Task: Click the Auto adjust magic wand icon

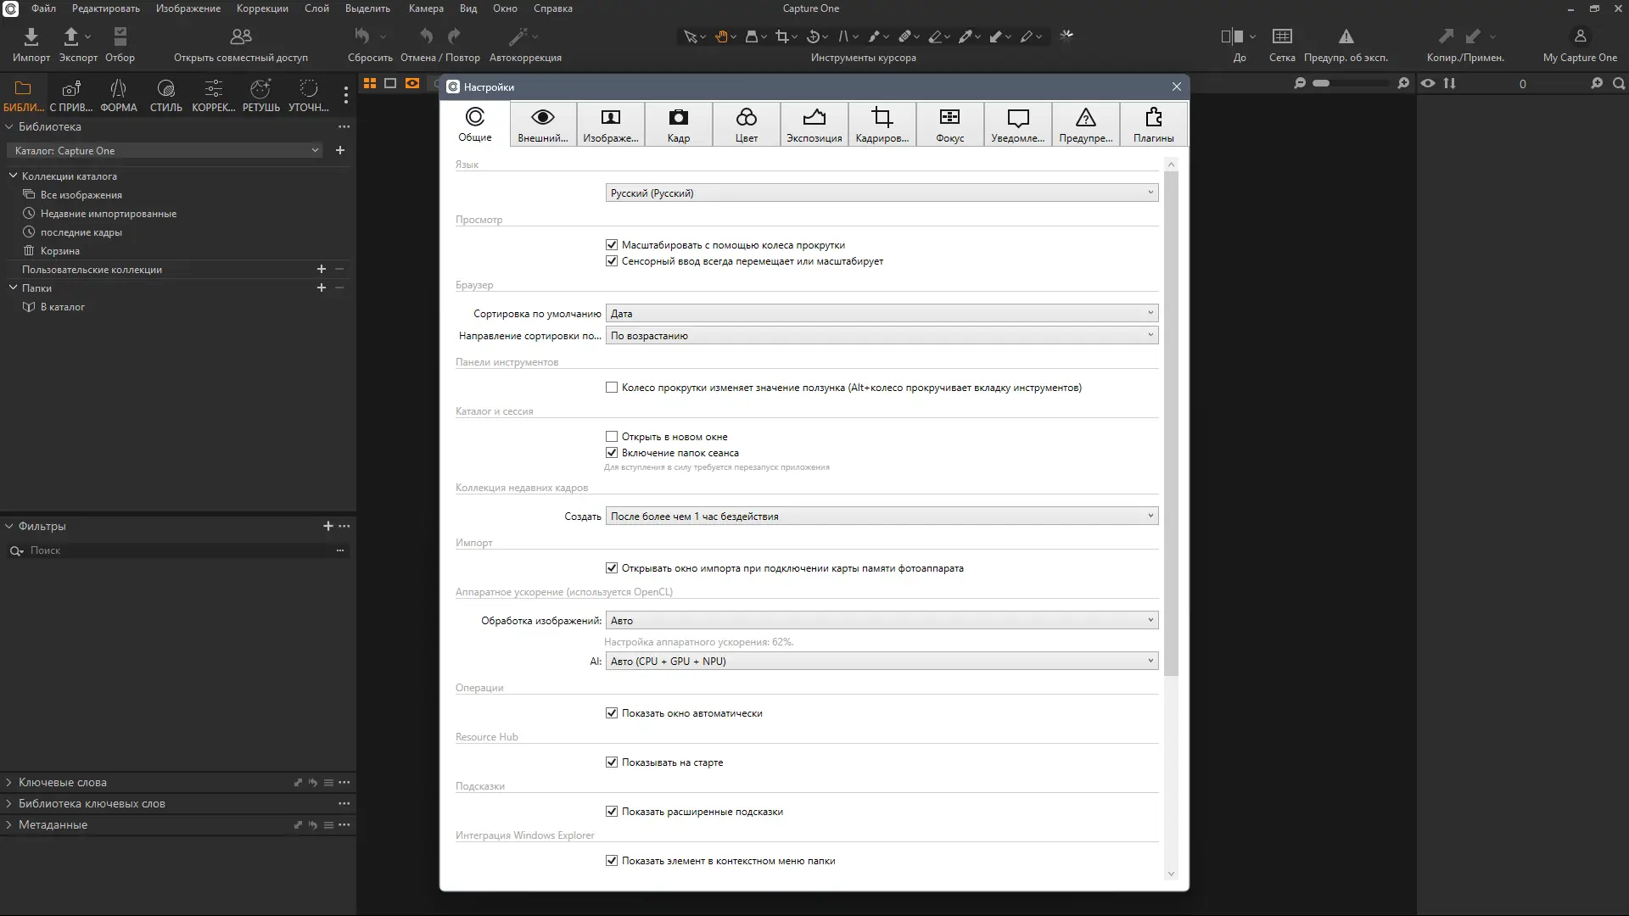Action: (x=518, y=36)
